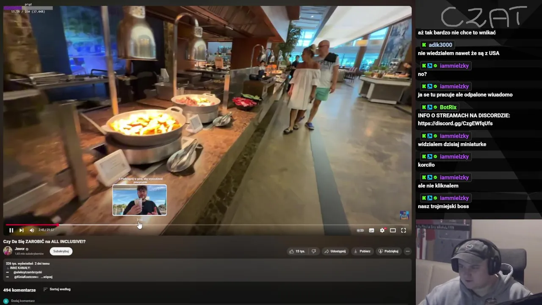Dislike the video
The image size is (542, 305).
click(314, 251)
